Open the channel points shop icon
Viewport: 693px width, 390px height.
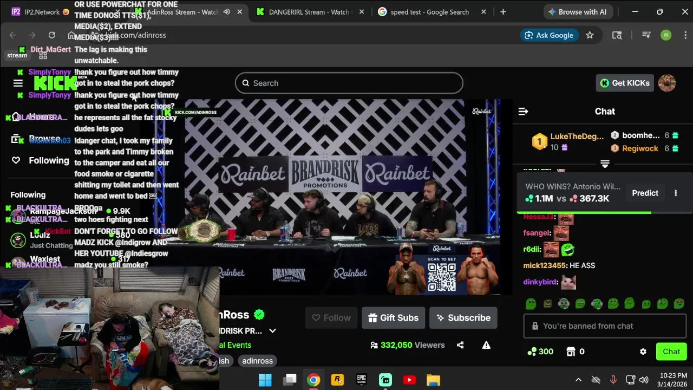coord(571,352)
